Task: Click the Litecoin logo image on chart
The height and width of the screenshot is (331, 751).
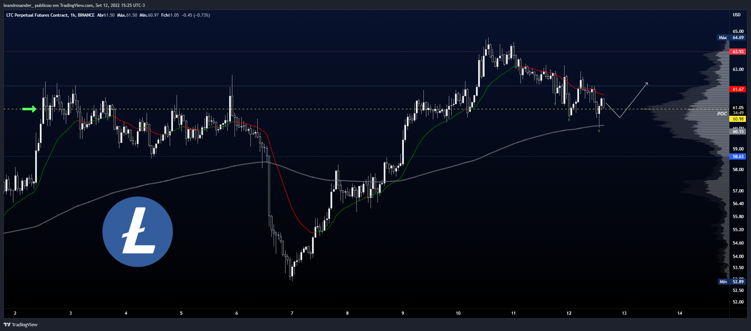Action: point(138,232)
